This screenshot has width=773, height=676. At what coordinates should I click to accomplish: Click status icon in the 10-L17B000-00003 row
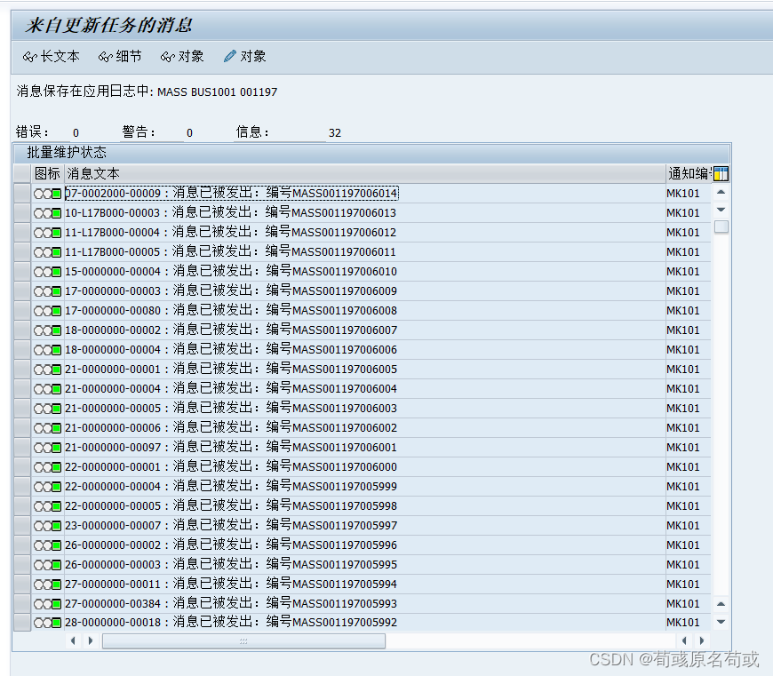(55, 212)
